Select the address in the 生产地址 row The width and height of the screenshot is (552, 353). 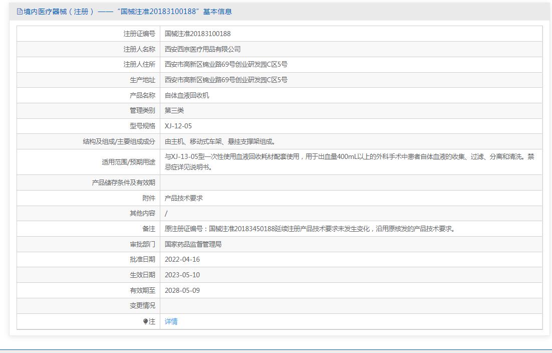tap(226, 80)
